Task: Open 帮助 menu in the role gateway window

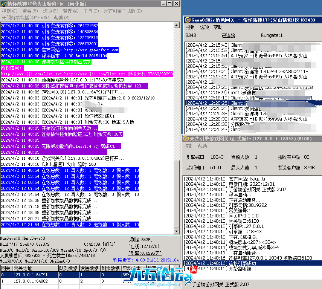Action: click(218, 27)
